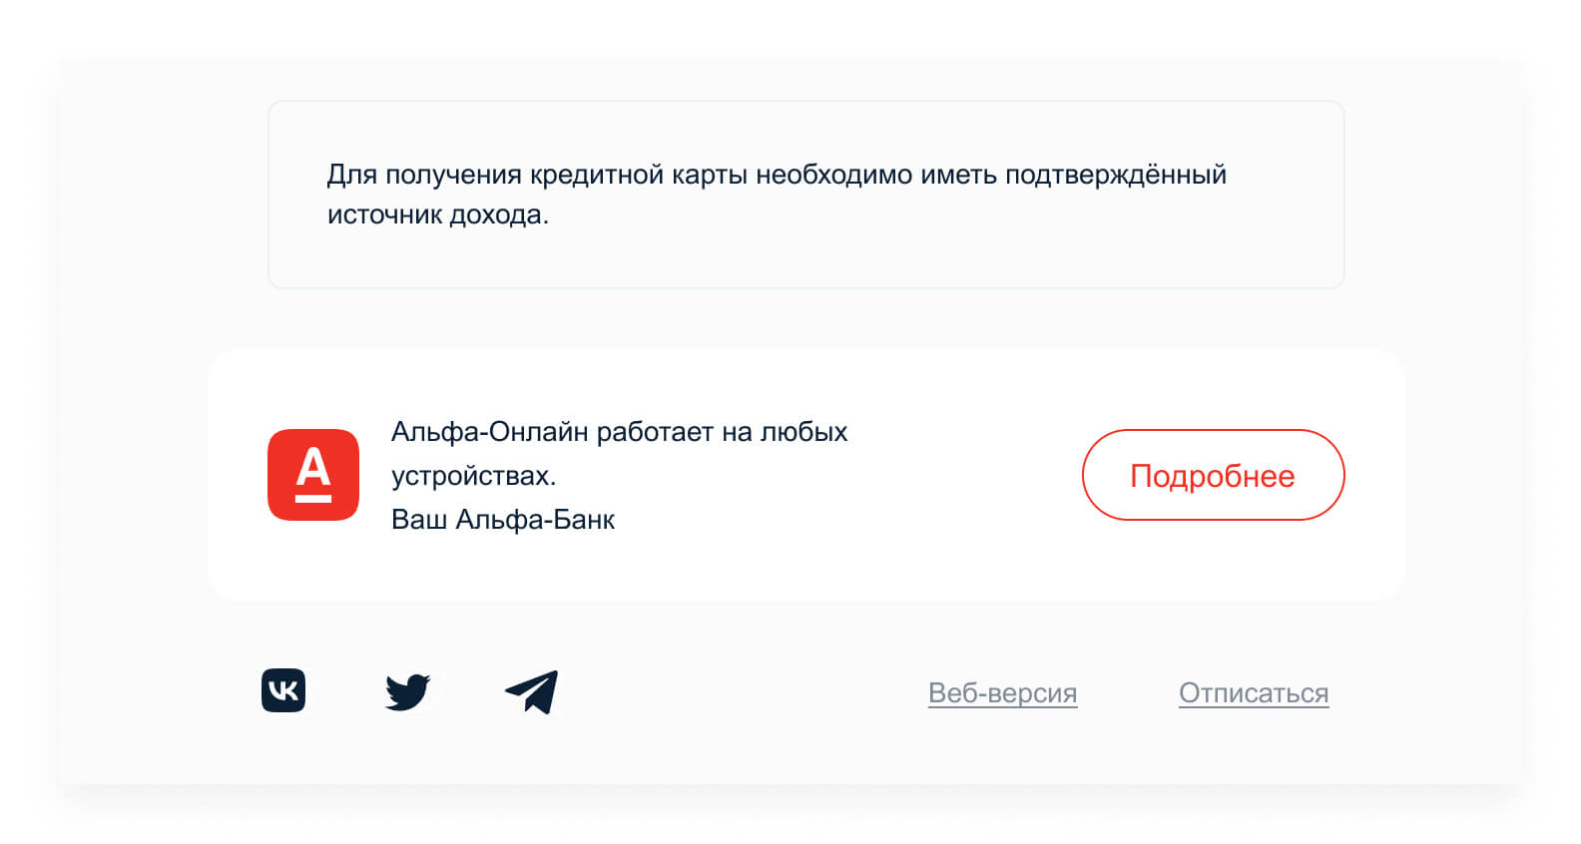The image size is (1581, 844).
Task: Select the credit card income notice box
Action: coord(805,195)
